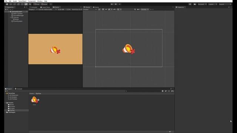
Task: Open Scene view tools settings icon
Action: (135, 10)
